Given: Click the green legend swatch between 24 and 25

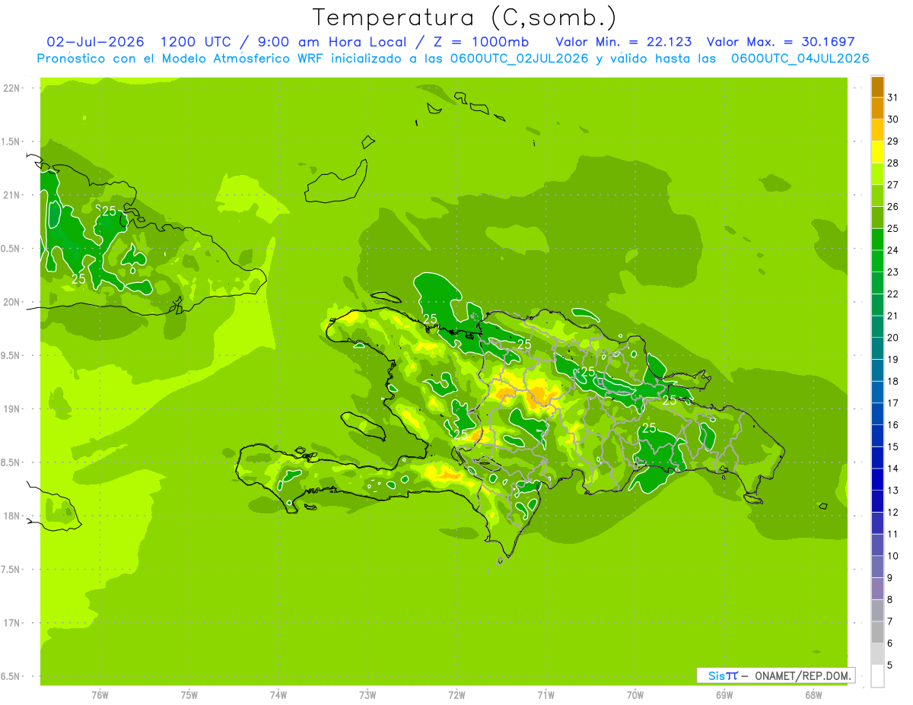Looking at the screenshot, I should 877,240.
